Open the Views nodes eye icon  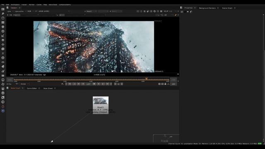(x=3, y=62)
